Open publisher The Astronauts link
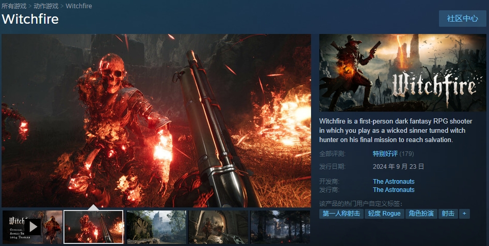The height and width of the screenshot is (246, 489). click(394, 190)
